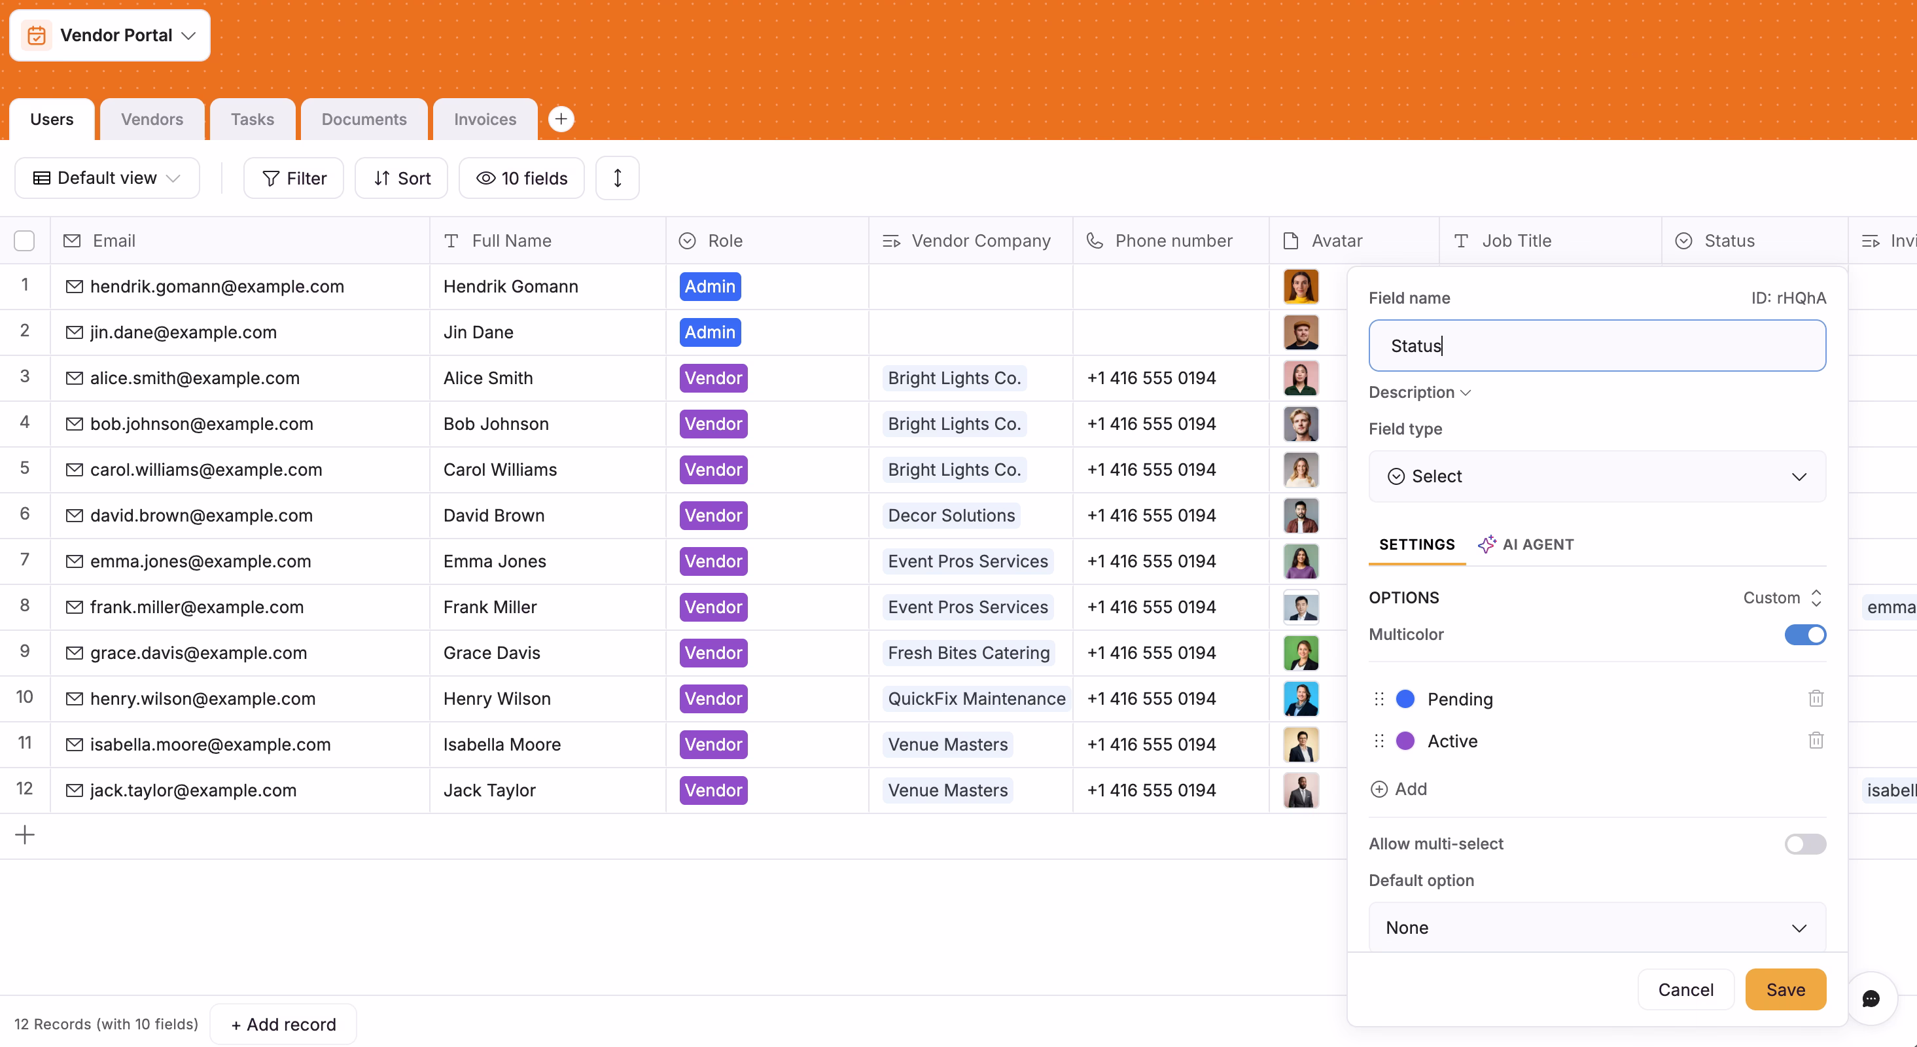Image resolution: width=1917 pixels, height=1047 pixels.
Task: Delete the Pending option with trash icon
Action: click(x=1815, y=698)
